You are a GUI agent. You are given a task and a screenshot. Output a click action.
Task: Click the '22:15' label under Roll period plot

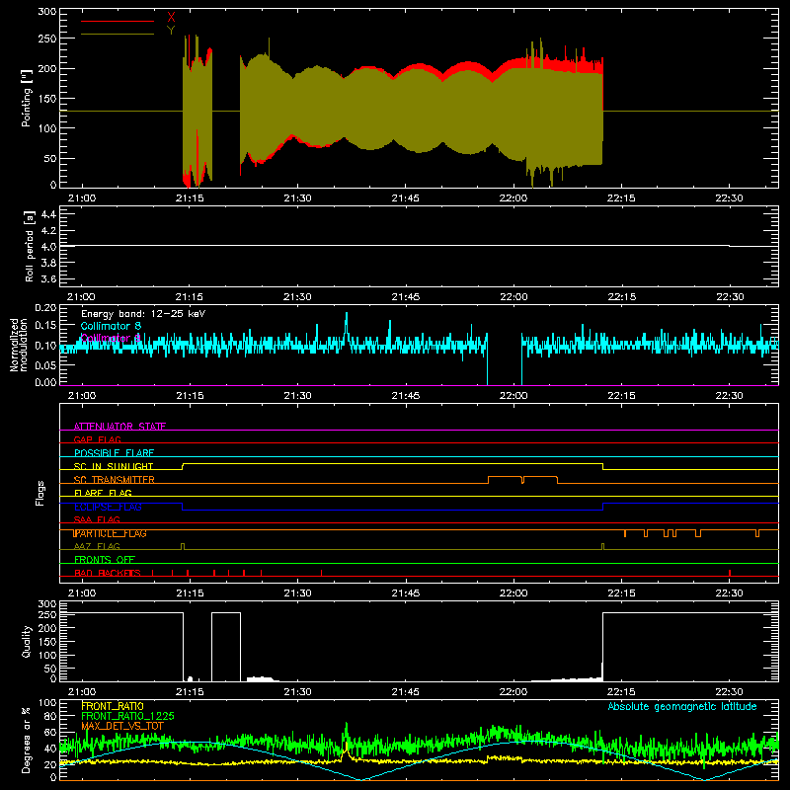tap(621, 297)
